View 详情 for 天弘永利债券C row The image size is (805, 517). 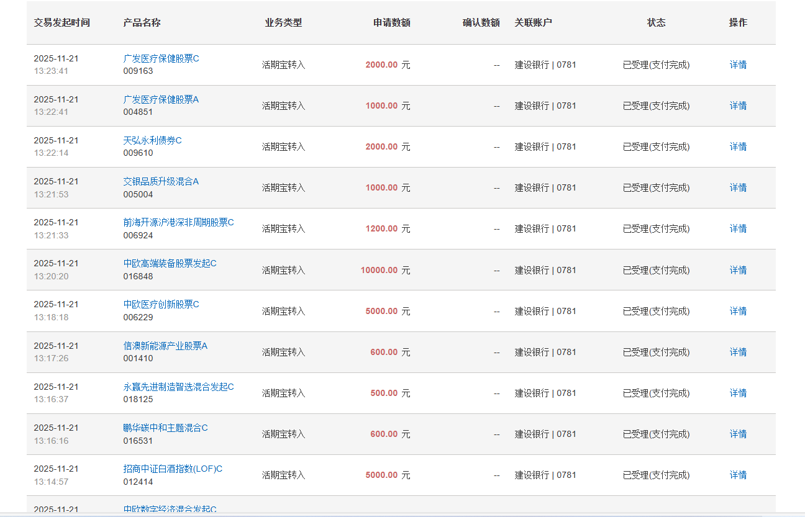(x=738, y=146)
